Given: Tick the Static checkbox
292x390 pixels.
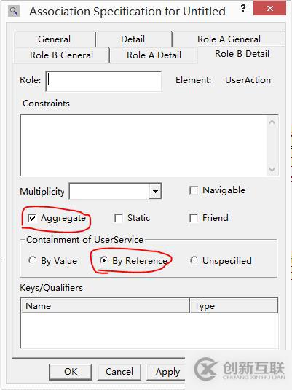Looking at the screenshot, I should pyautogui.click(x=119, y=218).
